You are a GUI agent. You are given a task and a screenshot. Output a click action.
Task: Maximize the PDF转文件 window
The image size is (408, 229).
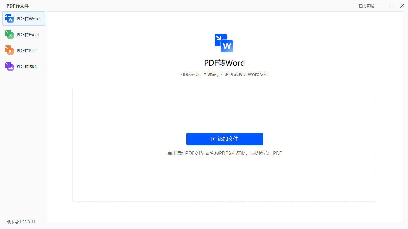click(391, 6)
